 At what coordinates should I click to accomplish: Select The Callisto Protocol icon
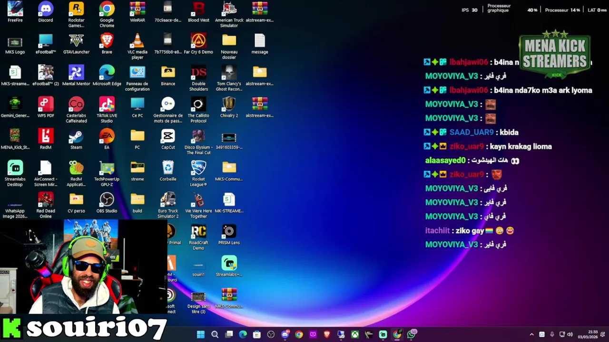pos(198,110)
